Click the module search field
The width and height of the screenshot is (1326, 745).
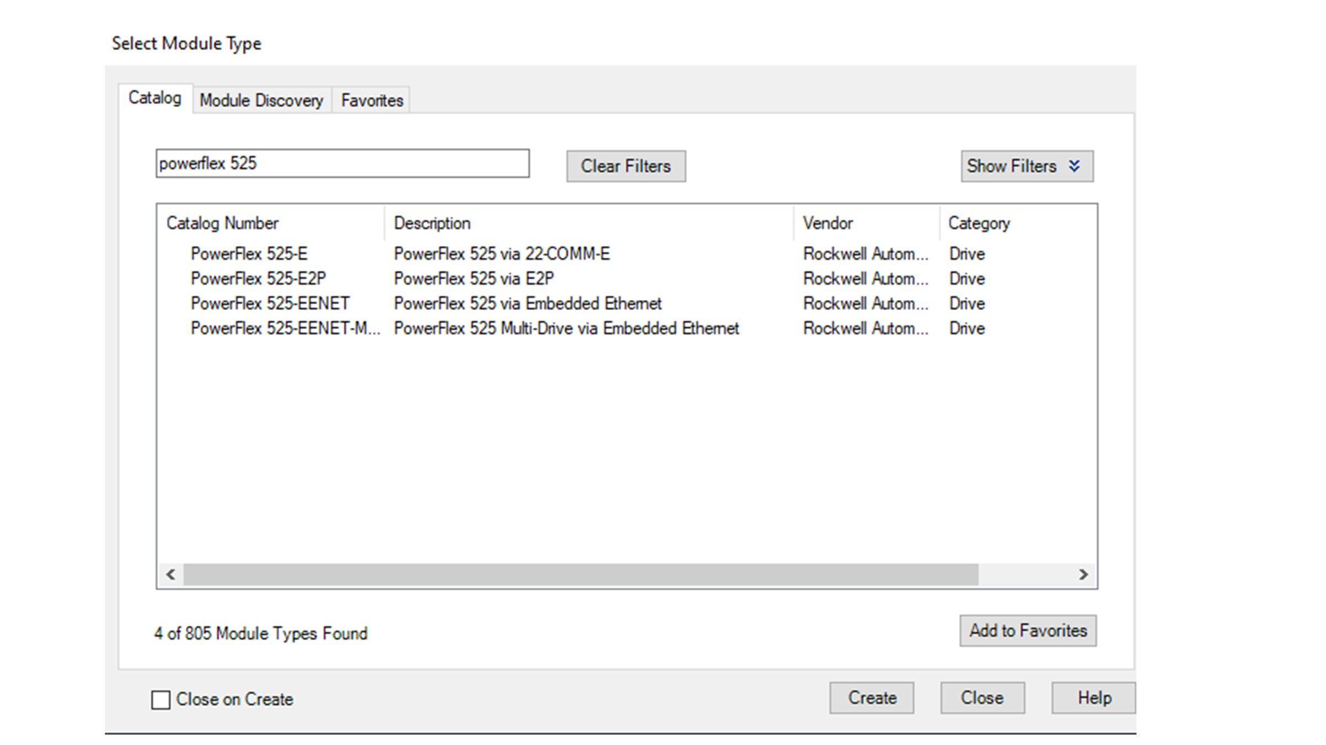click(343, 163)
